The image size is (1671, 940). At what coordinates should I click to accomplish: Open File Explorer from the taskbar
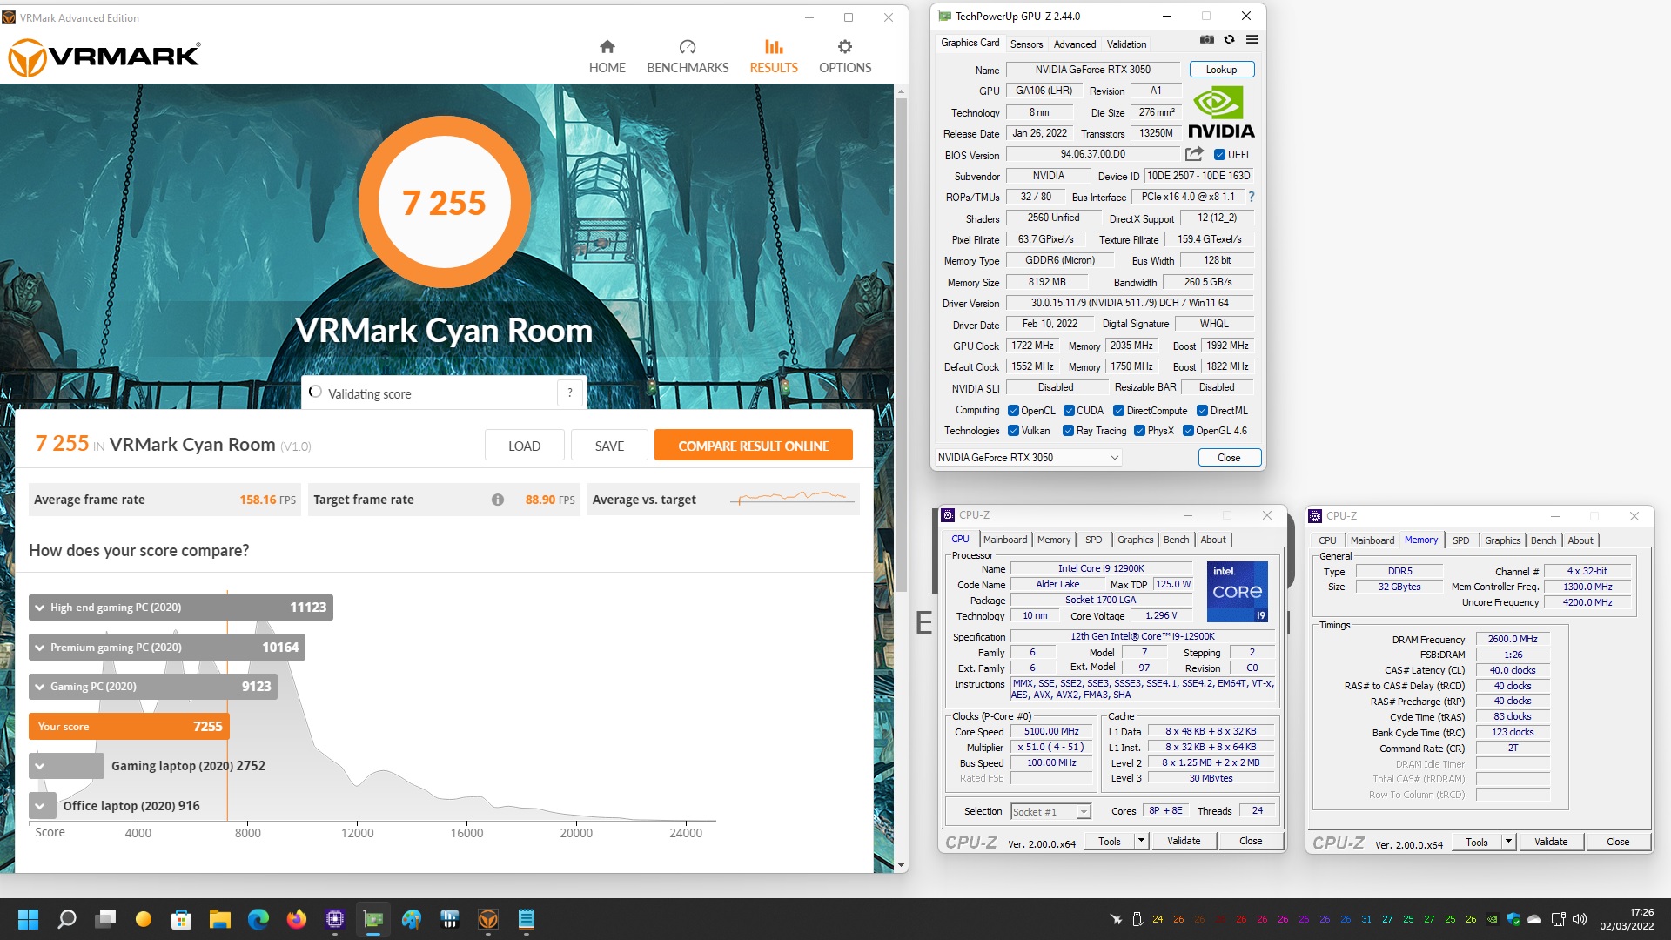[x=219, y=919]
